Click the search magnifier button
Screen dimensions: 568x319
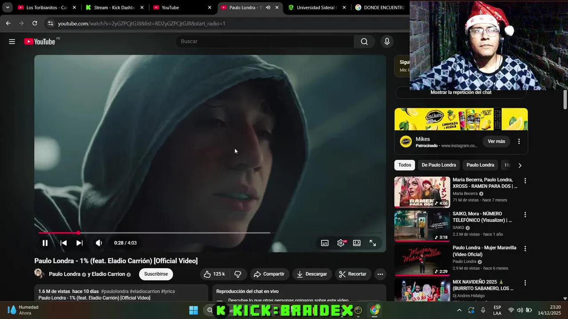(364, 42)
